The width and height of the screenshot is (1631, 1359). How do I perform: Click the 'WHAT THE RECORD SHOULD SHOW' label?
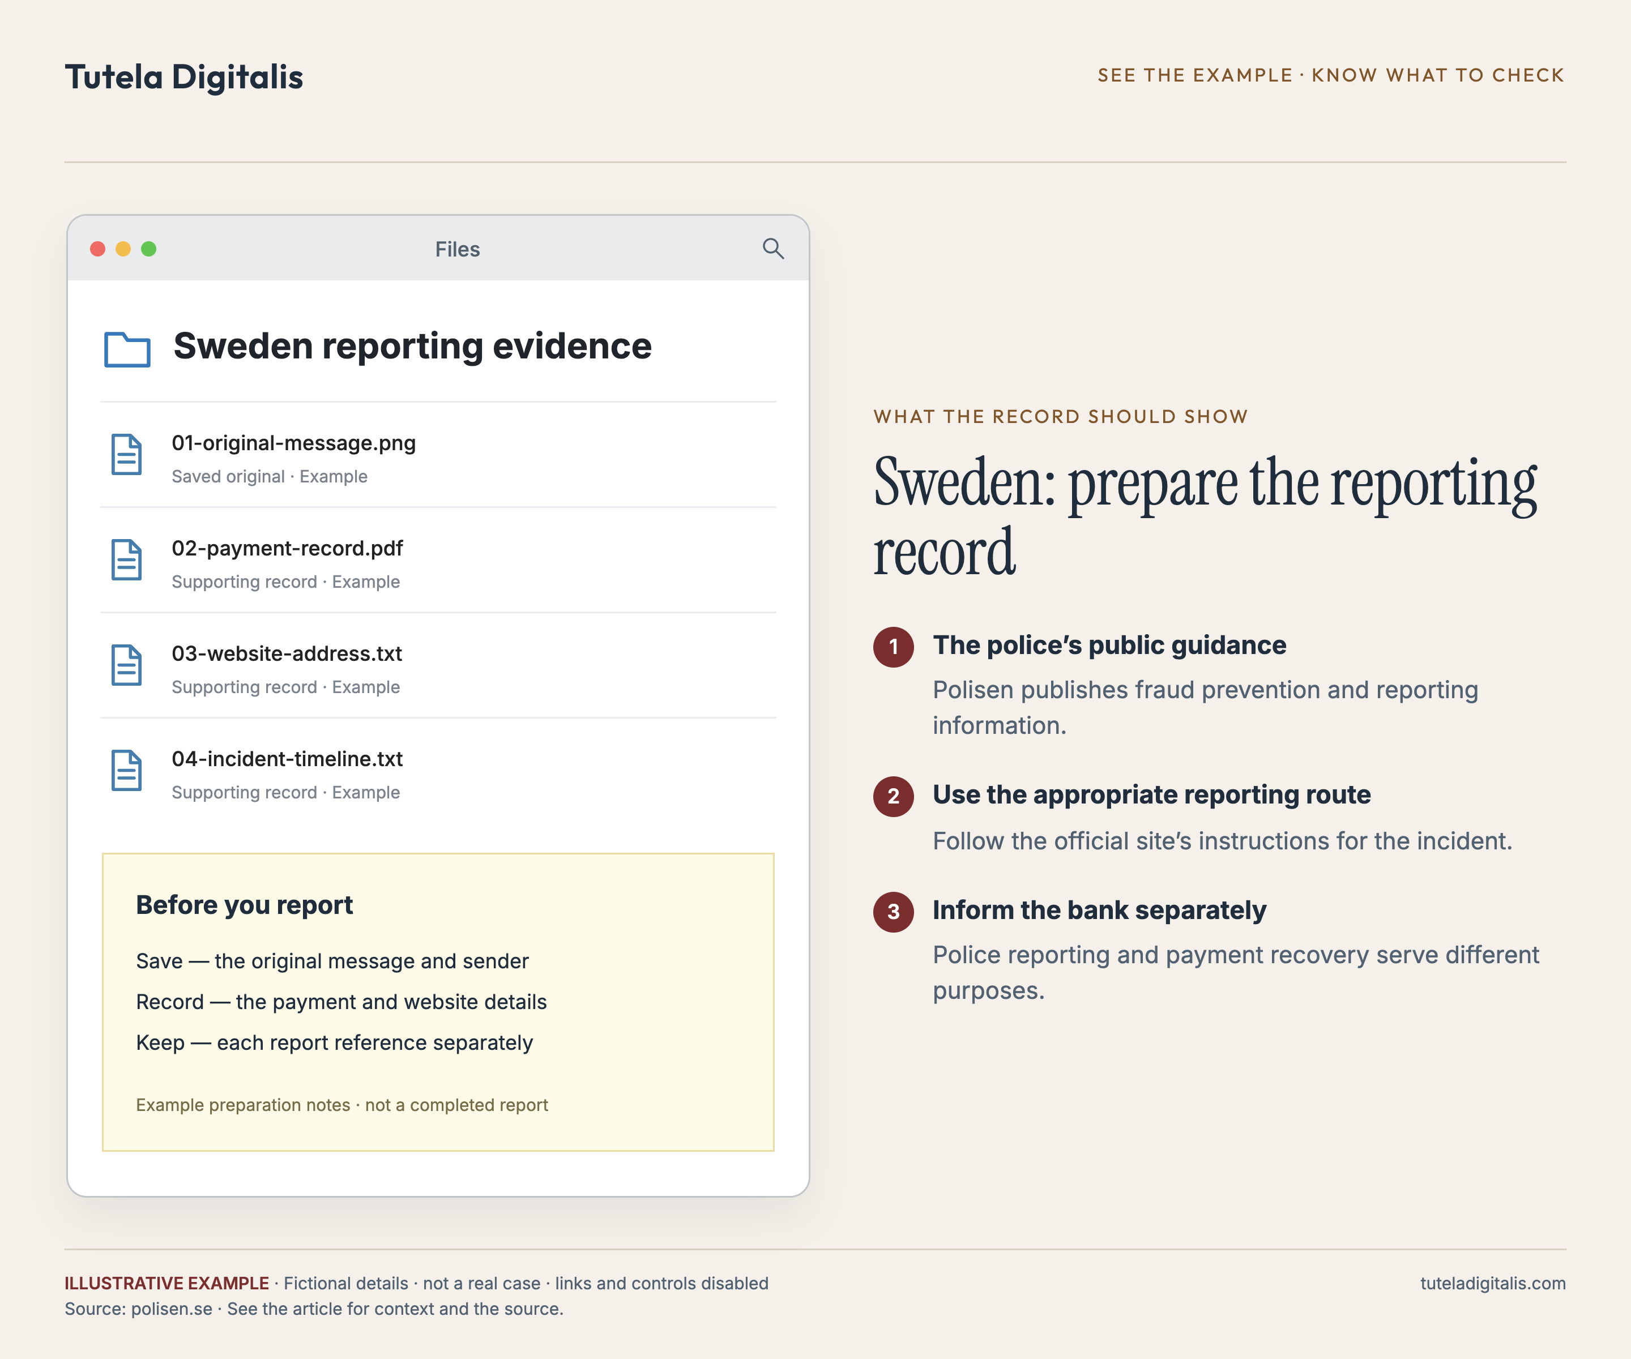coord(1060,416)
